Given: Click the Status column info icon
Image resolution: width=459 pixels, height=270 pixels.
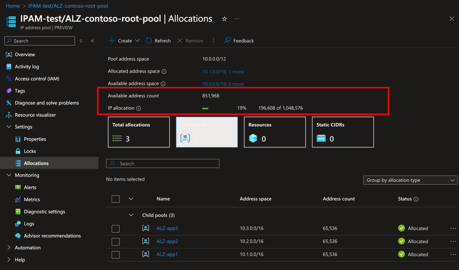Looking at the screenshot, I should click(416, 199).
